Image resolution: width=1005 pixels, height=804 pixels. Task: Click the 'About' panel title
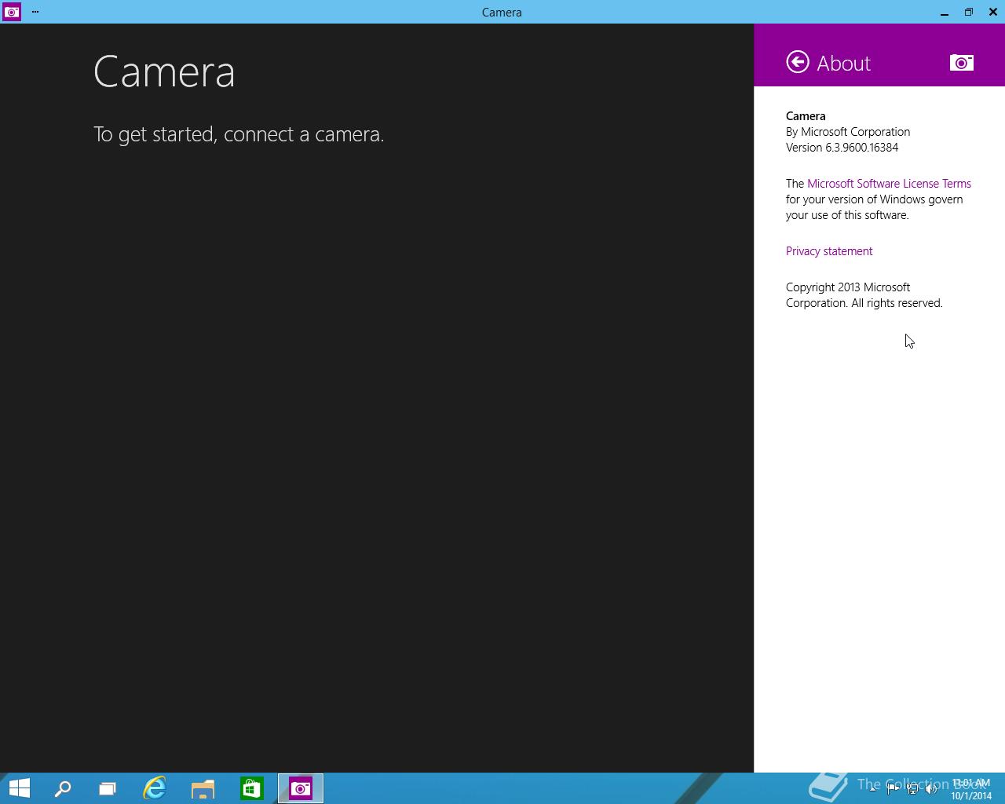click(x=844, y=63)
